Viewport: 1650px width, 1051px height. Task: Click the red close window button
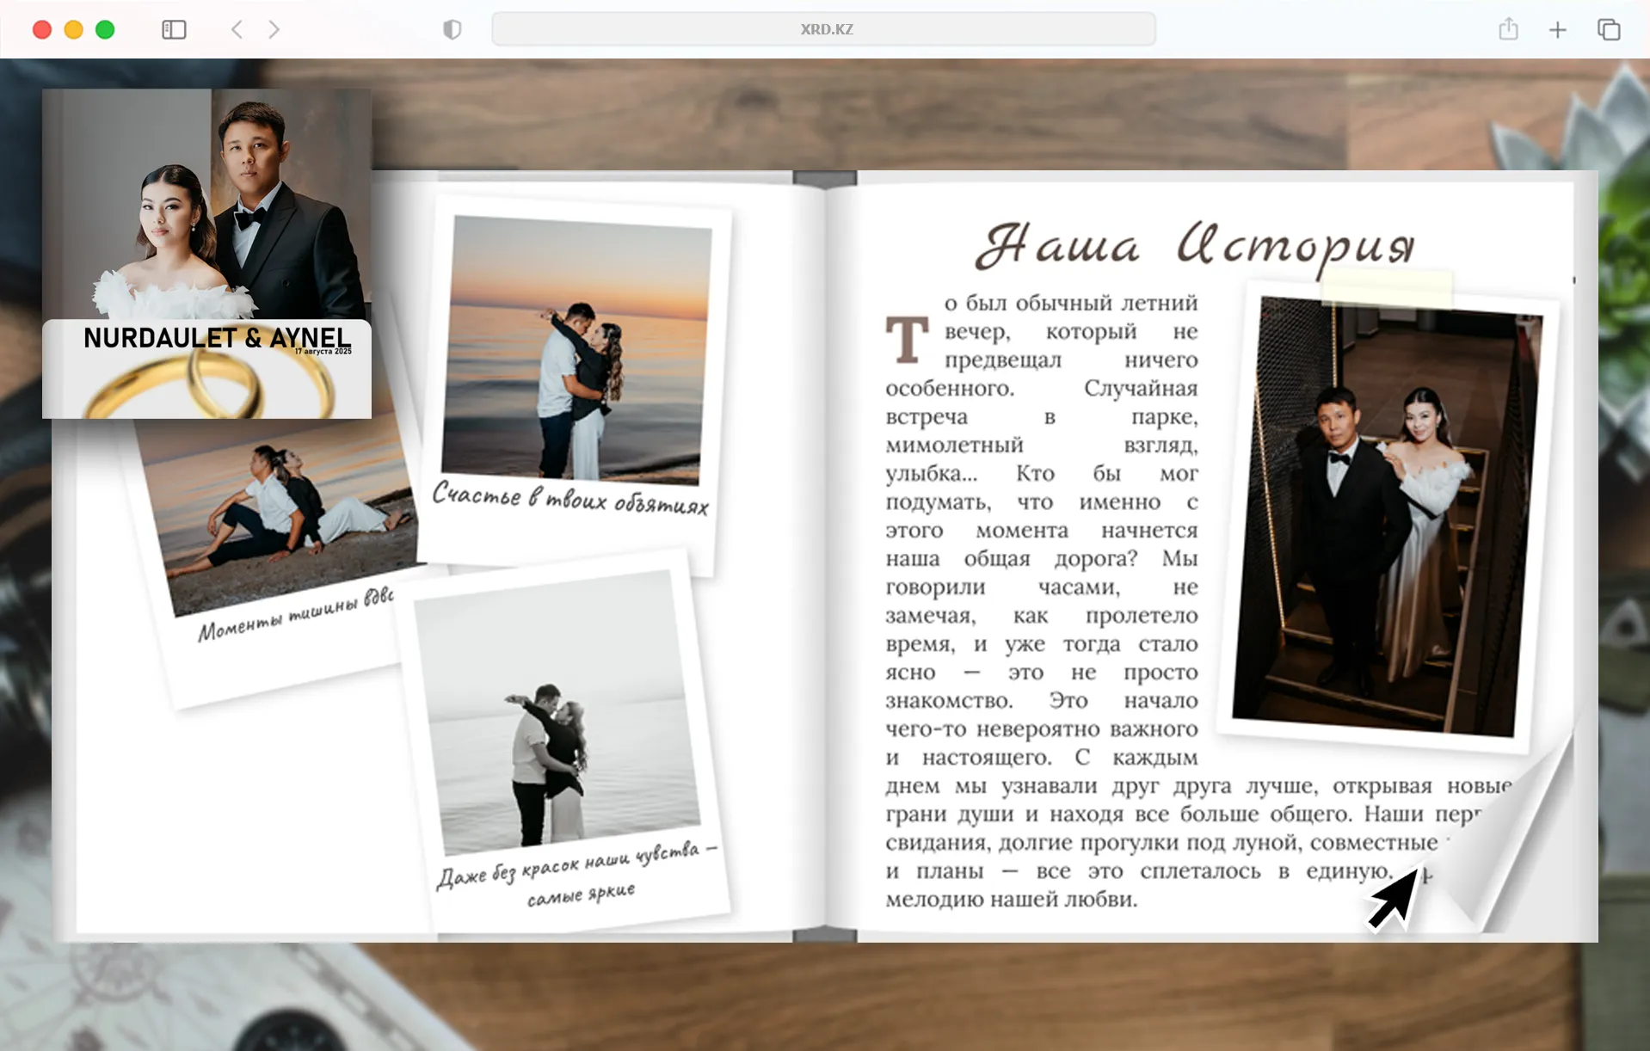point(42,29)
